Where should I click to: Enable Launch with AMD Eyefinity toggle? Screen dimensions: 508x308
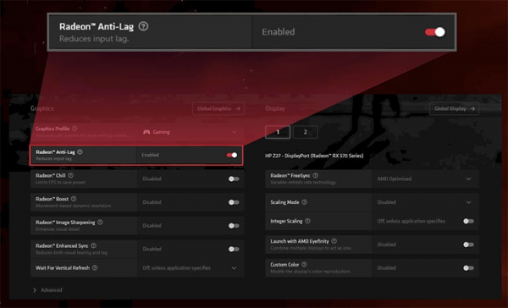[468, 245]
